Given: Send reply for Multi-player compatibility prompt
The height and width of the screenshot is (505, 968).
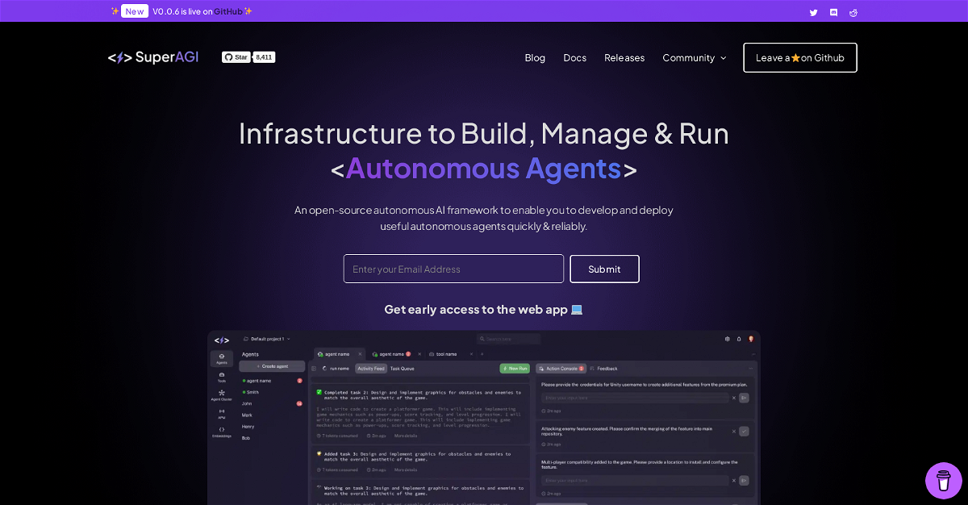Looking at the screenshot, I should (744, 481).
